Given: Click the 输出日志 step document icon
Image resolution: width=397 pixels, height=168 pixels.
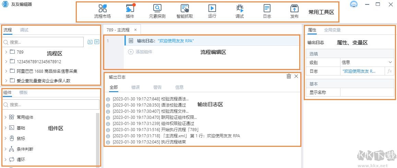Looking at the screenshot, I should [131, 41].
